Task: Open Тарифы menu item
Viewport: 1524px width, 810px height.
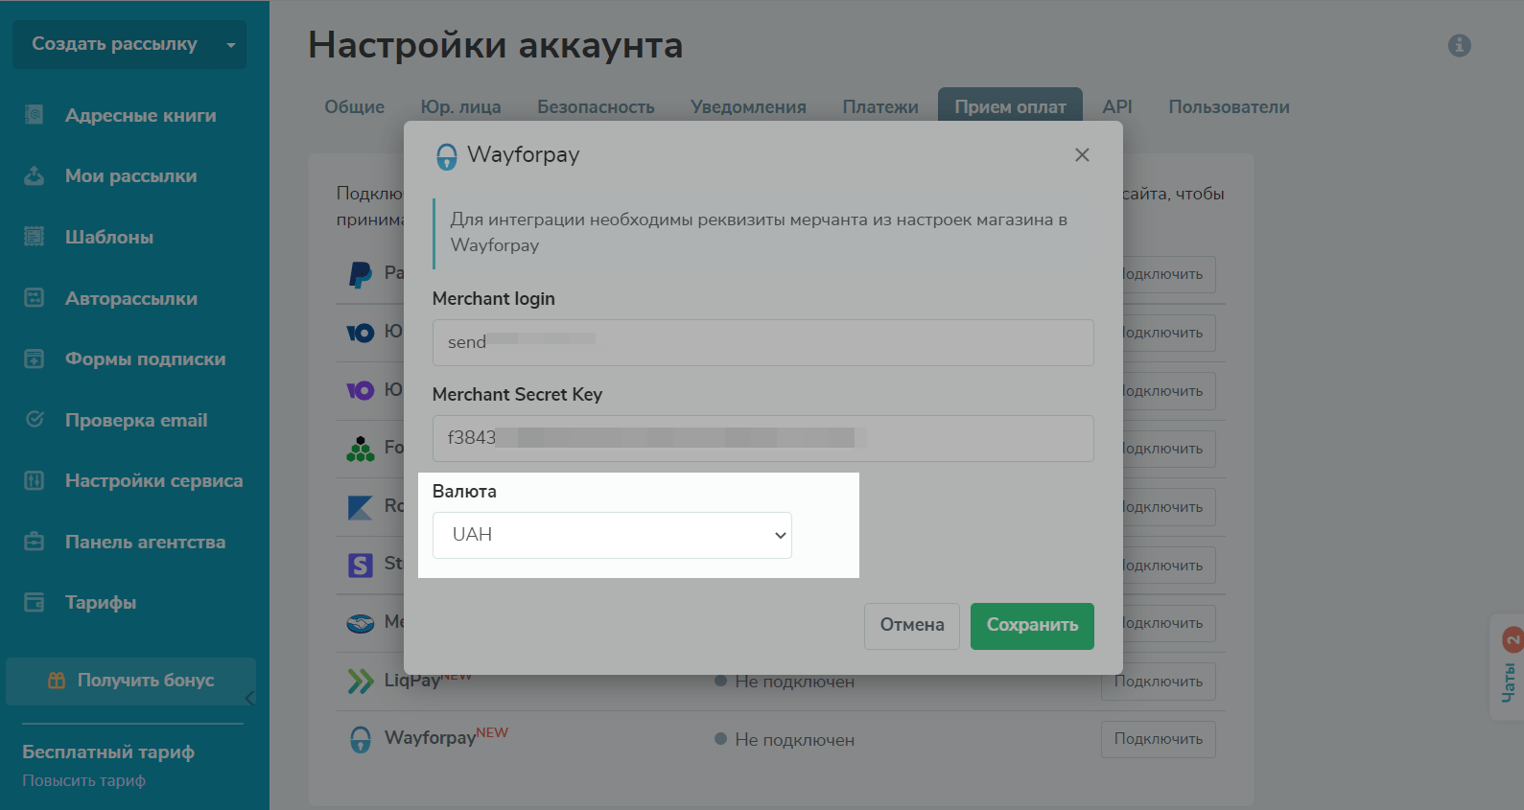Action: pos(101,603)
